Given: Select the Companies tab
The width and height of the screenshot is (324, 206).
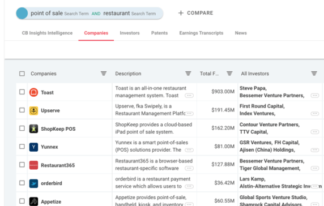Looking at the screenshot, I should pyautogui.click(x=96, y=33).
